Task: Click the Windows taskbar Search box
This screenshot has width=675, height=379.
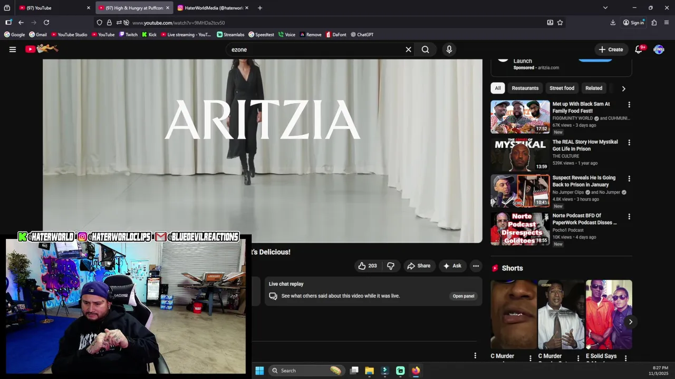Action: (306, 371)
